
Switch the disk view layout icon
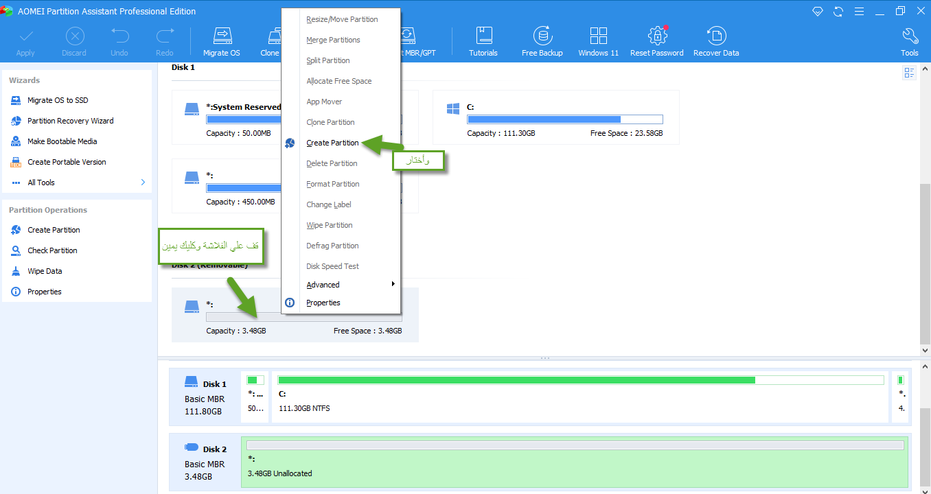click(910, 73)
